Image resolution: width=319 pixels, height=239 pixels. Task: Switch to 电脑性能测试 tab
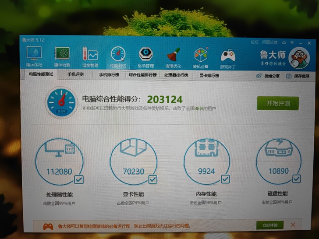click(41, 74)
